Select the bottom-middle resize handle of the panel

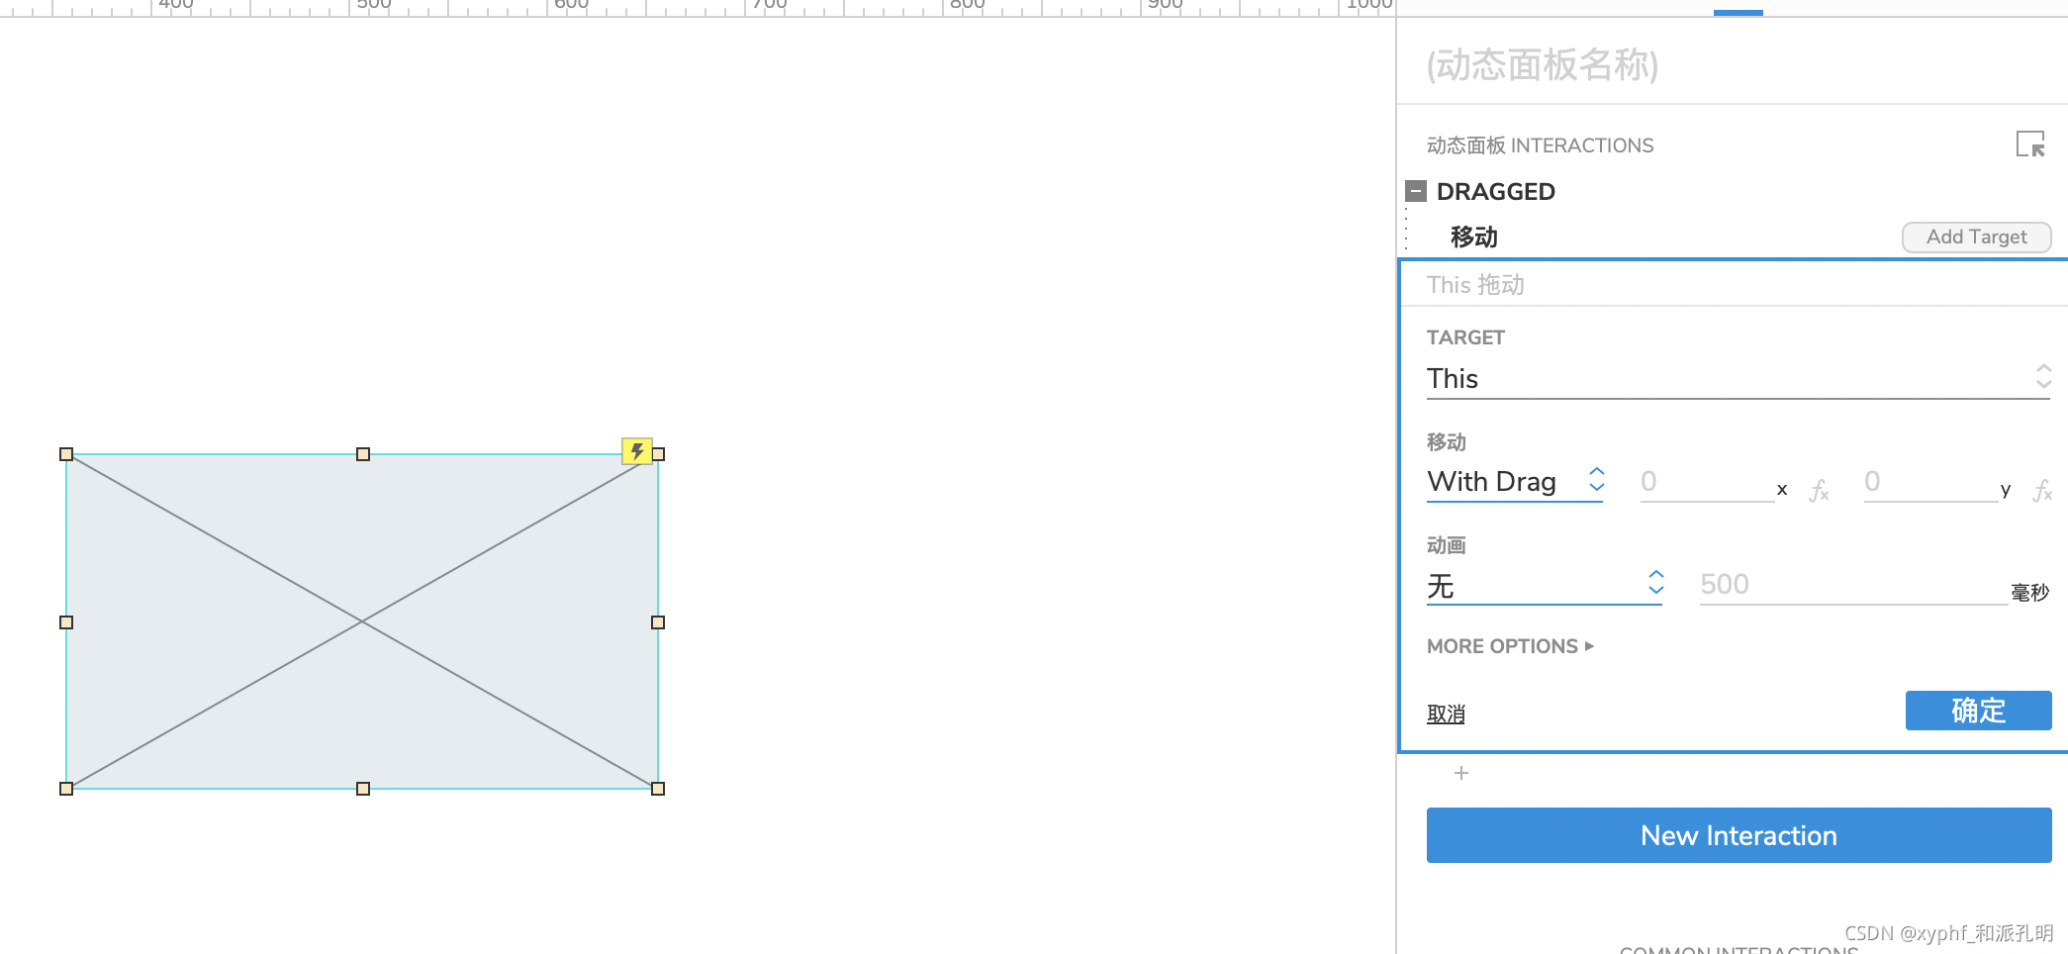tap(363, 789)
